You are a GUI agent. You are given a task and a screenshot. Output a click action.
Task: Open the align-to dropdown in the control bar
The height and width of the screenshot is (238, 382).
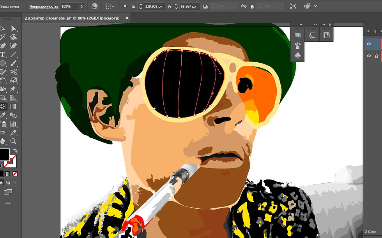coord(110,6)
